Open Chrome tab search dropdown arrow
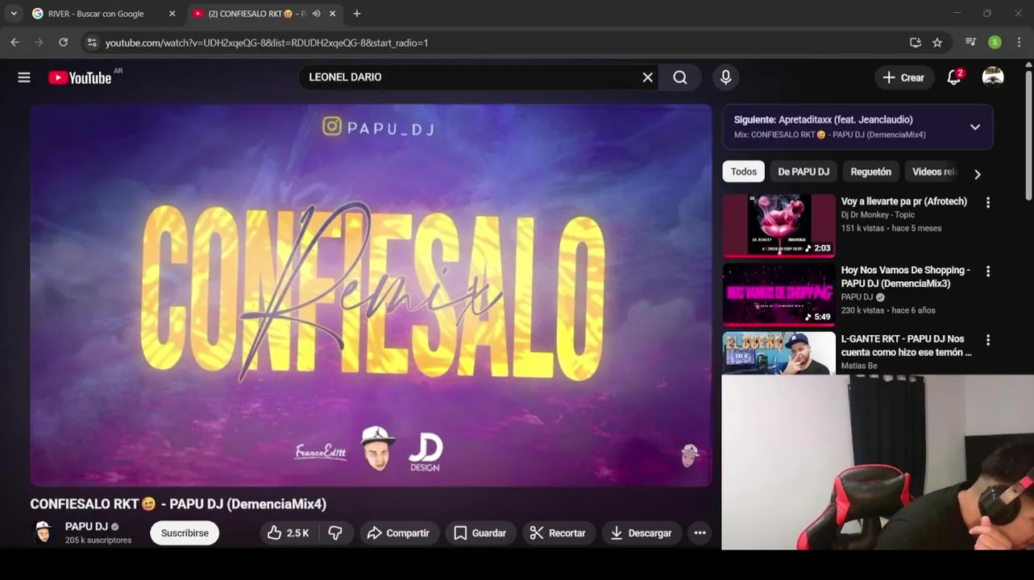 [14, 14]
